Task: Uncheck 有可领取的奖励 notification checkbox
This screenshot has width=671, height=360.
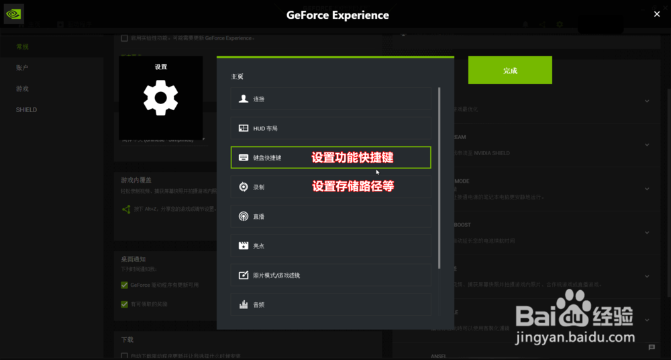Action: tap(125, 304)
